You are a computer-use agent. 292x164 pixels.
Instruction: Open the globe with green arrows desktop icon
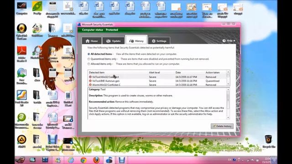coord(21,76)
